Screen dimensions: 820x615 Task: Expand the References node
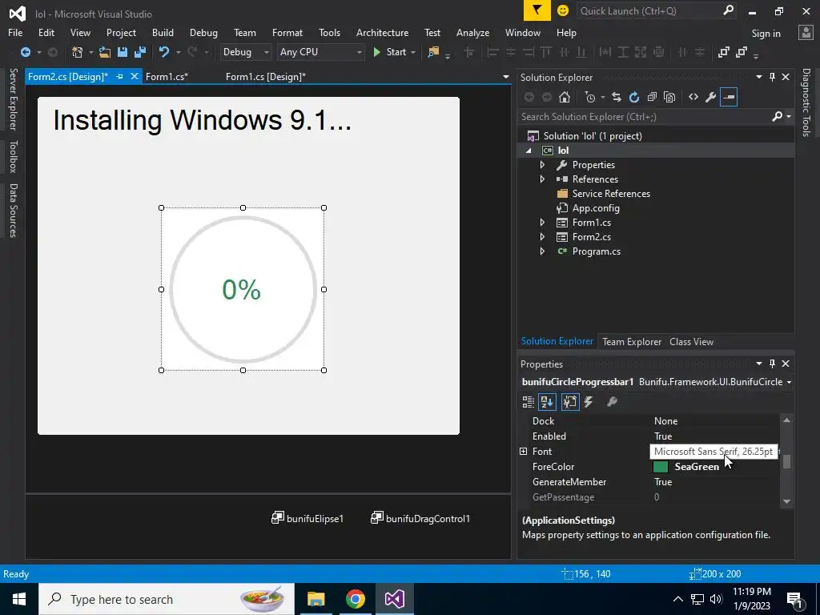tap(542, 179)
